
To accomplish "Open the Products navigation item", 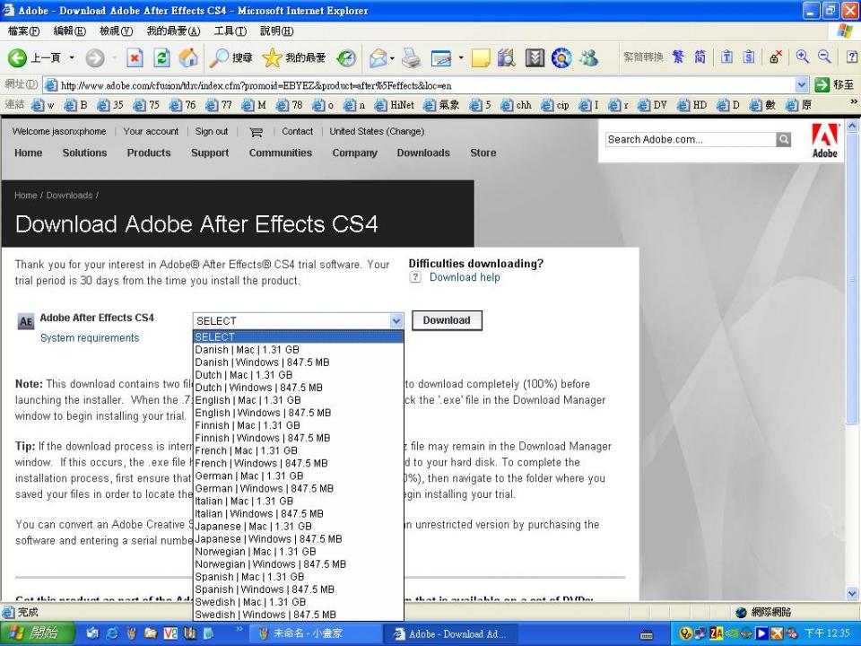I will 149,153.
